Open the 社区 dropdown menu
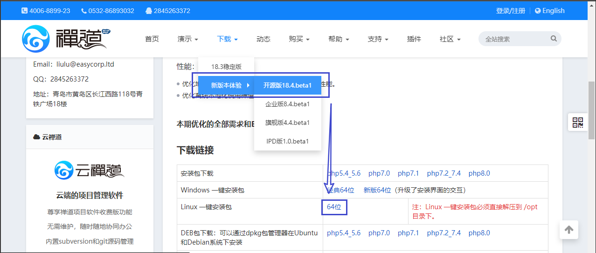This screenshot has width=596, height=253. pos(450,39)
